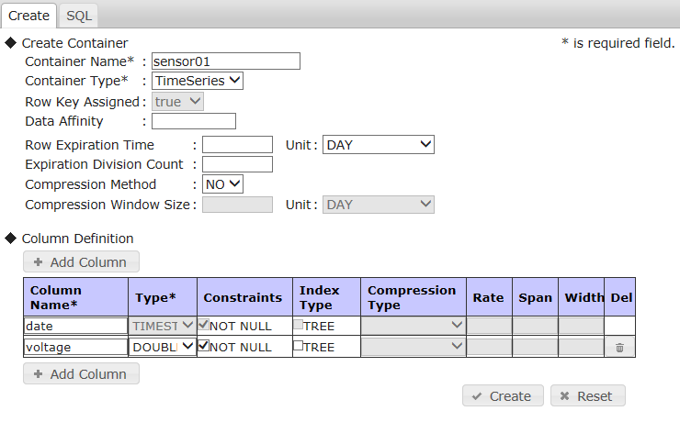
Task: Click the bottom Add Column button
Action: click(81, 373)
